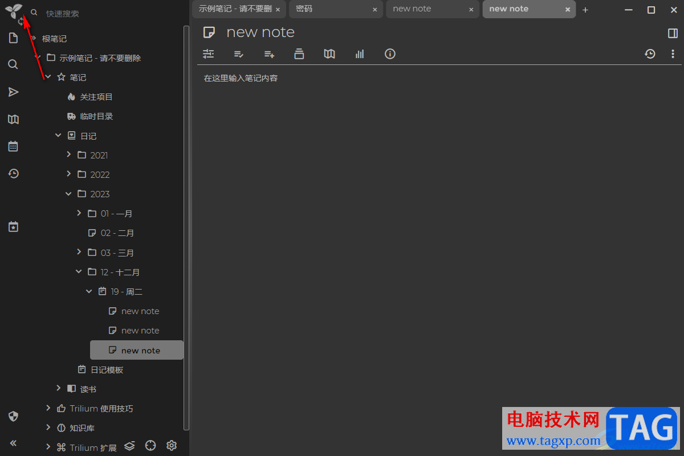Viewport: 684px width, 456px height.
Task: Open 02 - 二月 note in tree
Action: [117, 233]
